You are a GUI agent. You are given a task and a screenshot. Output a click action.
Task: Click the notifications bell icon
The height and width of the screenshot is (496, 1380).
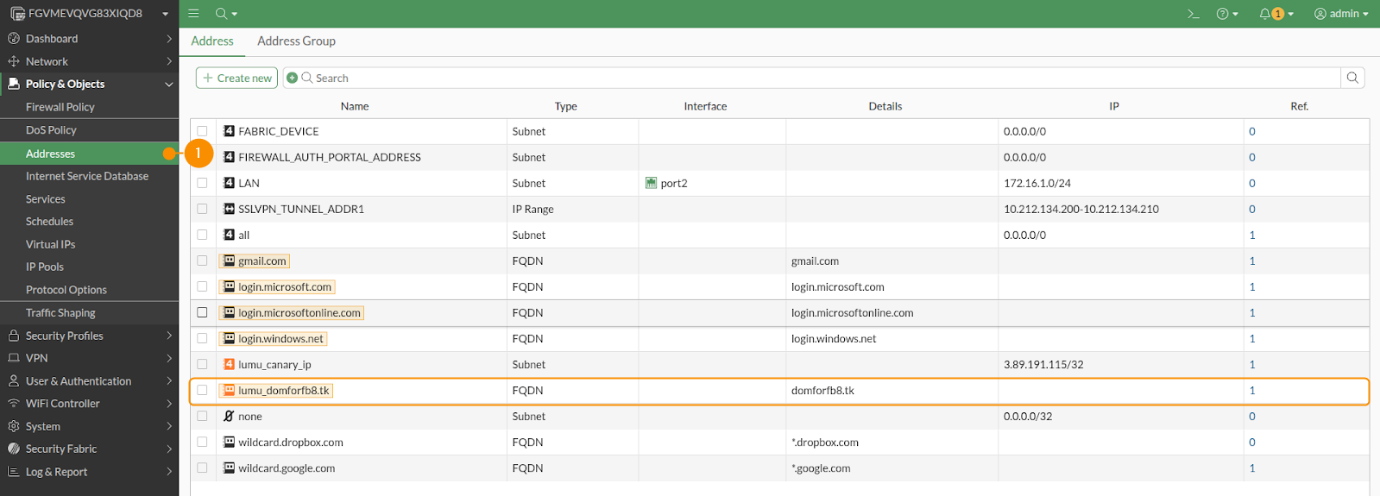1265,14
